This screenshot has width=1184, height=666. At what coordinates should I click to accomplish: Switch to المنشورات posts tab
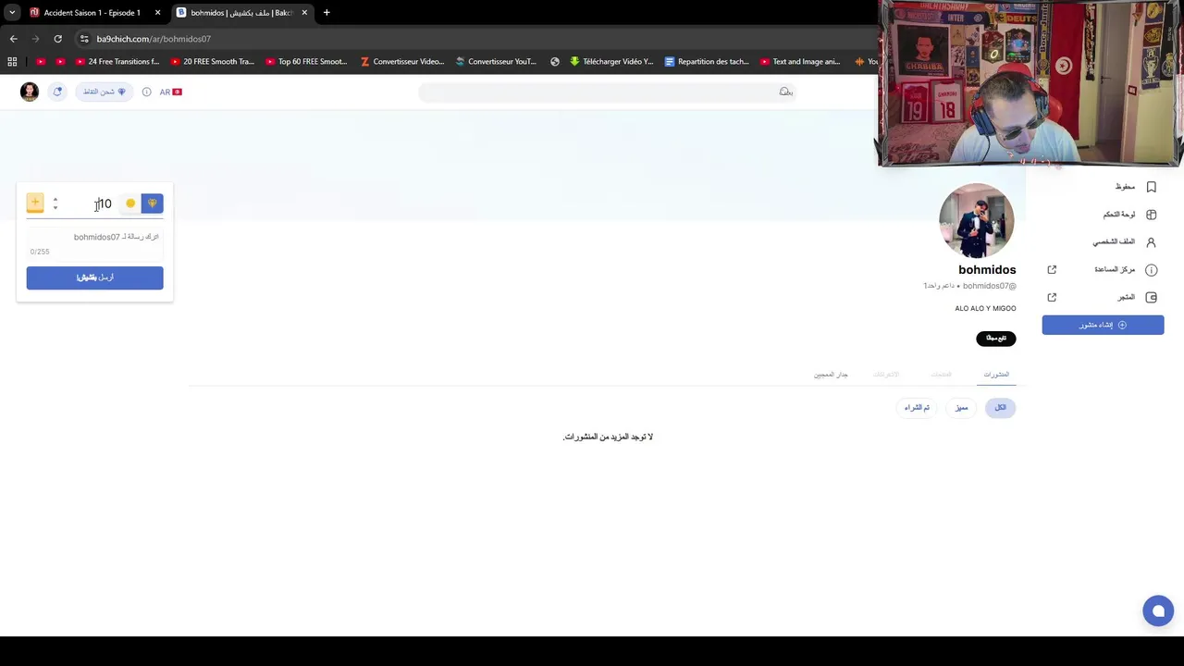tap(996, 375)
